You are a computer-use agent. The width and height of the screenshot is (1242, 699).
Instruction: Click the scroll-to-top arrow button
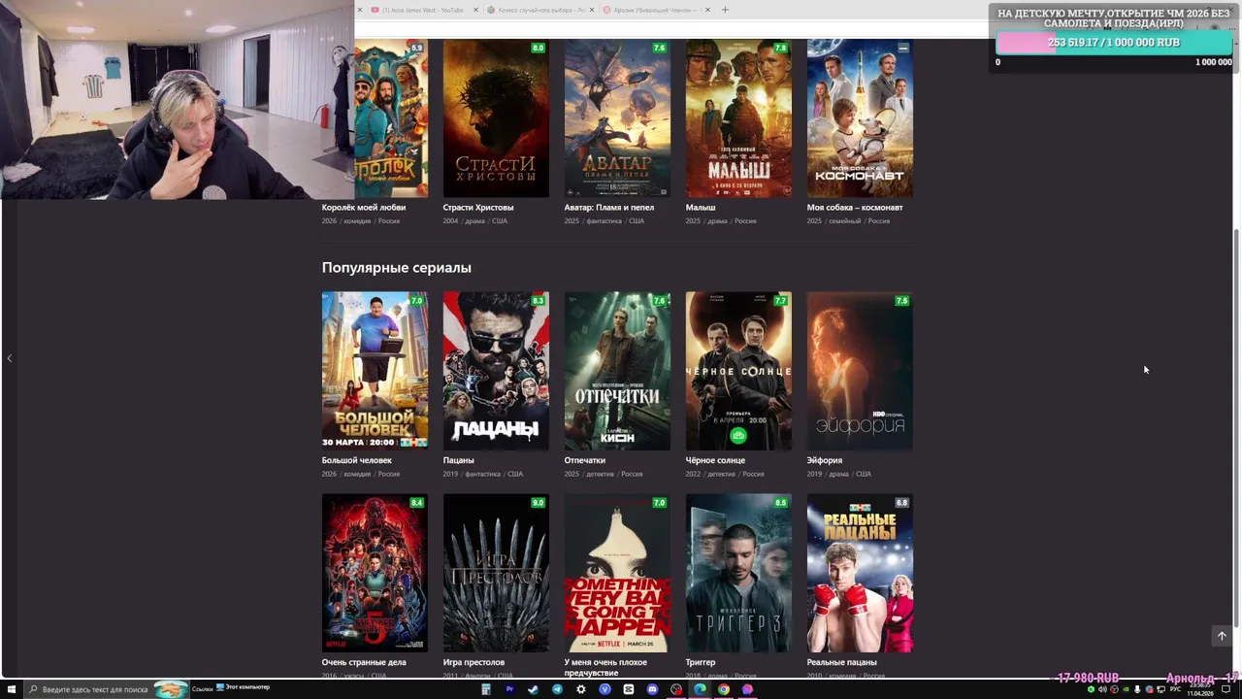coord(1222,636)
